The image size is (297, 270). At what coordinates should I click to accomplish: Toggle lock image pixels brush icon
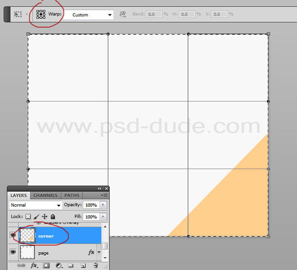[x=36, y=217]
